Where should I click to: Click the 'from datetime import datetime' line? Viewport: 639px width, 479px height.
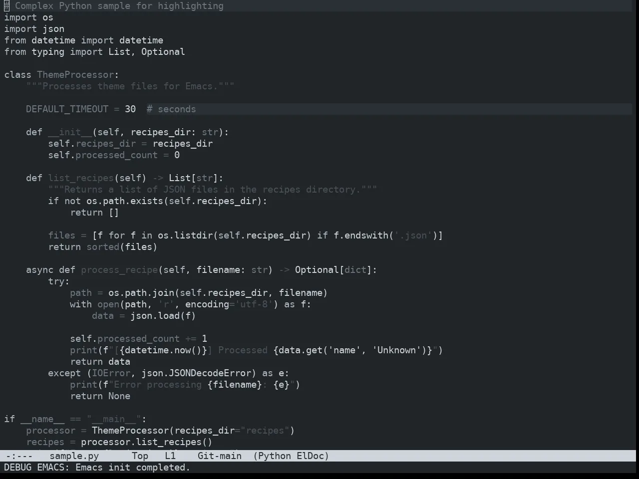pyautogui.click(x=83, y=40)
